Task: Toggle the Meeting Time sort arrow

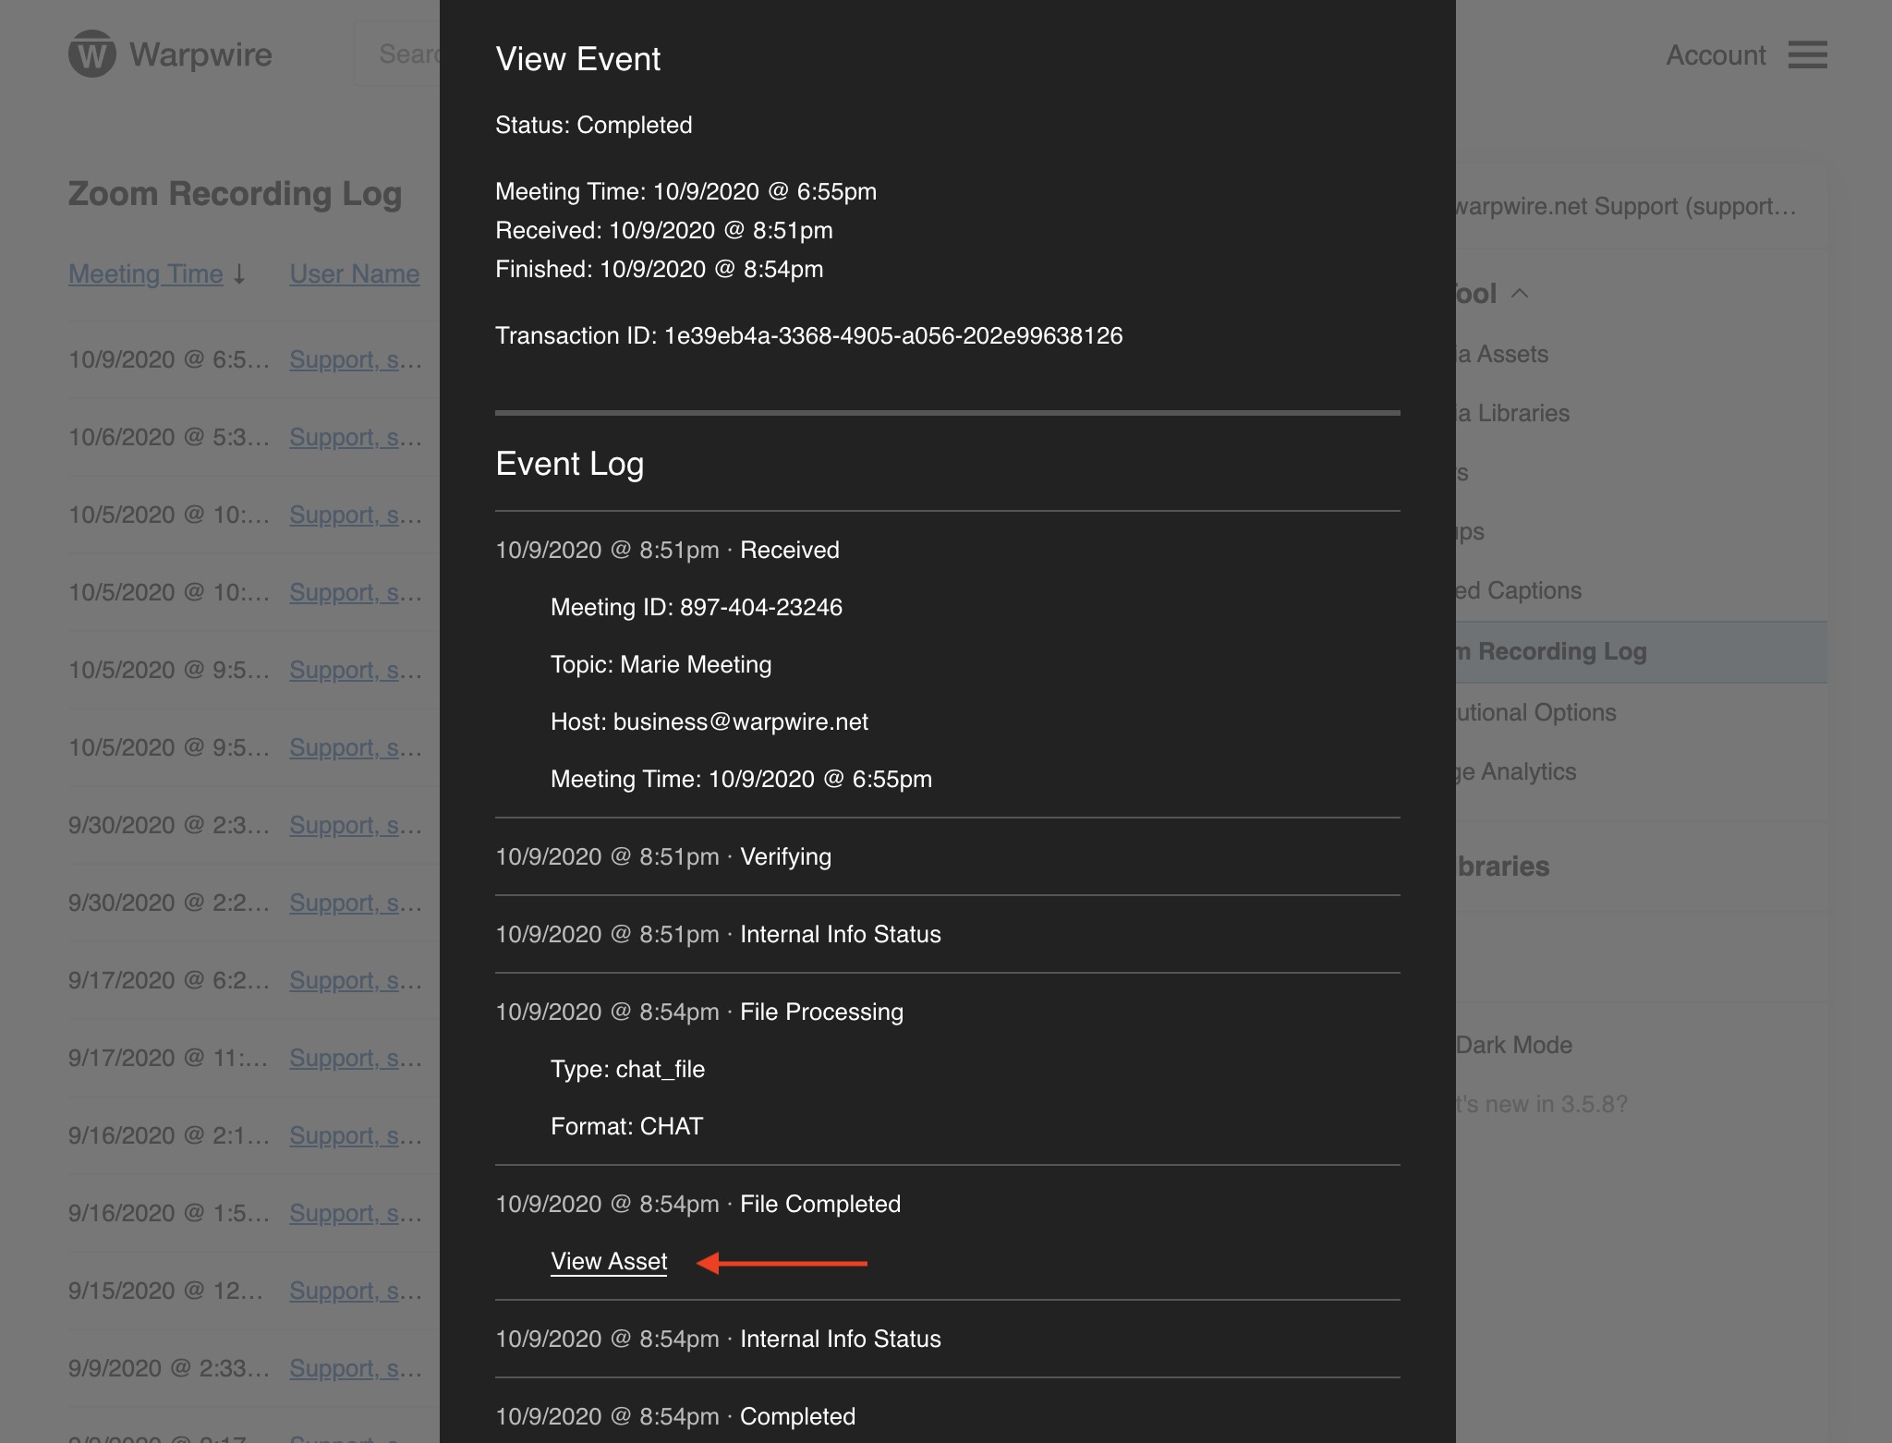Action: point(239,273)
